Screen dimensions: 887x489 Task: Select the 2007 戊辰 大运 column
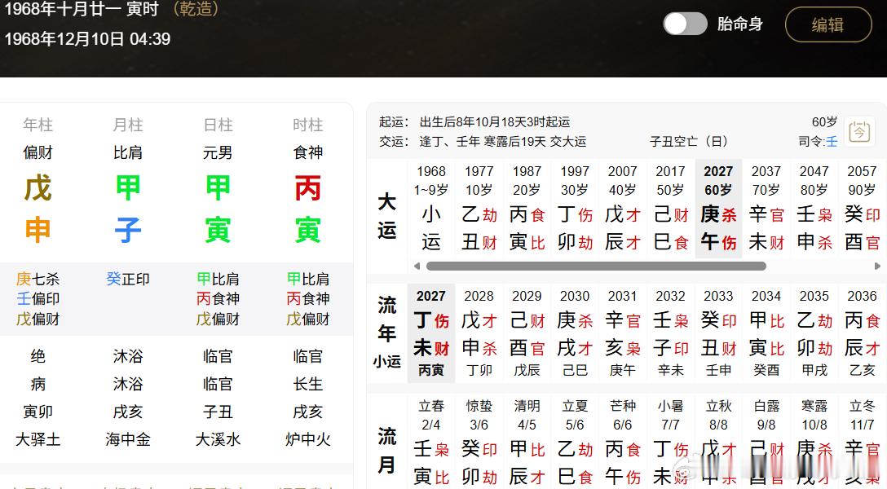622,209
